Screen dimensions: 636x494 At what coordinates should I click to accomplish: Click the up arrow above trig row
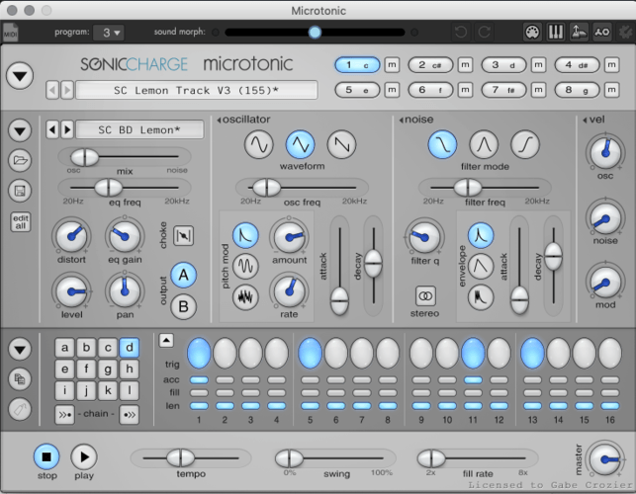pyautogui.click(x=166, y=340)
